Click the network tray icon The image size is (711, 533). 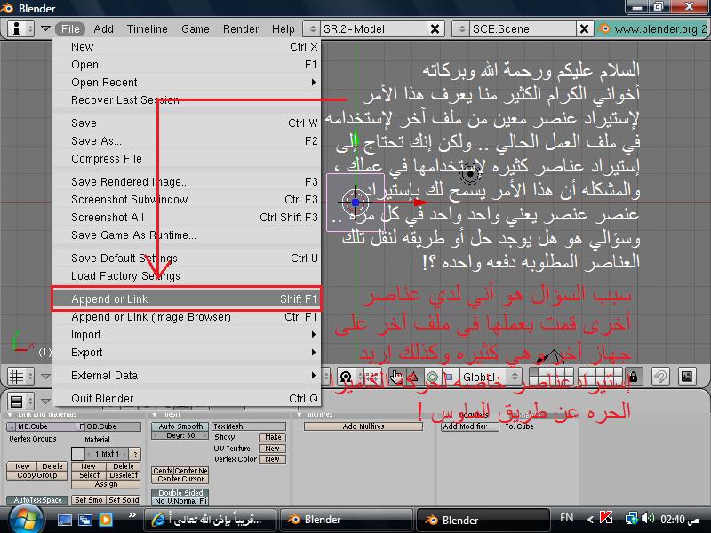(631, 518)
